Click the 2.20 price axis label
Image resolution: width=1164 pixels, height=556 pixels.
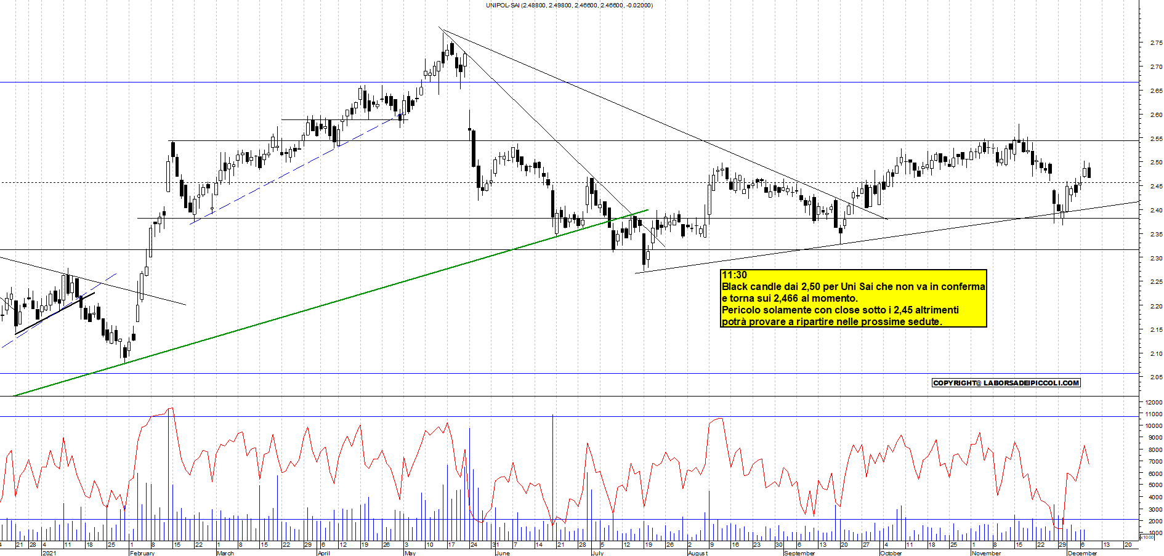click(1156, 306)
